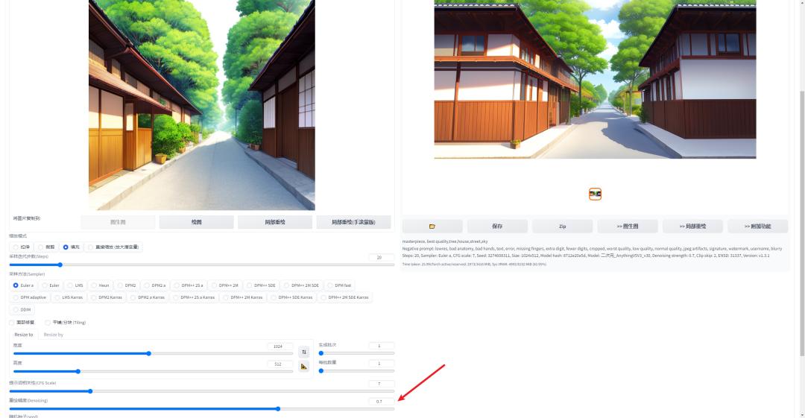Click the Steps value field showing 20
Screen dimensions: 805x418
point(382,257)
